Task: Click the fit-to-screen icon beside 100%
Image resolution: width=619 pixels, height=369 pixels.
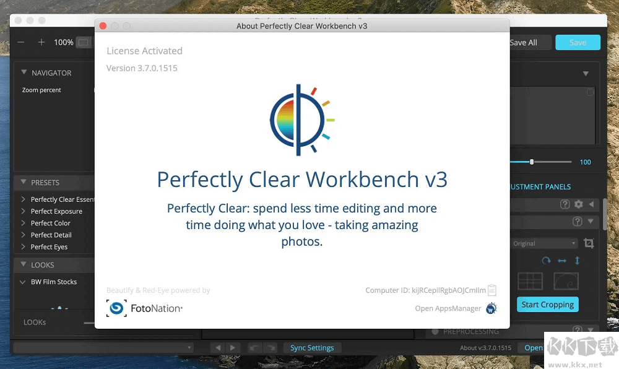Action: point(84,42)
